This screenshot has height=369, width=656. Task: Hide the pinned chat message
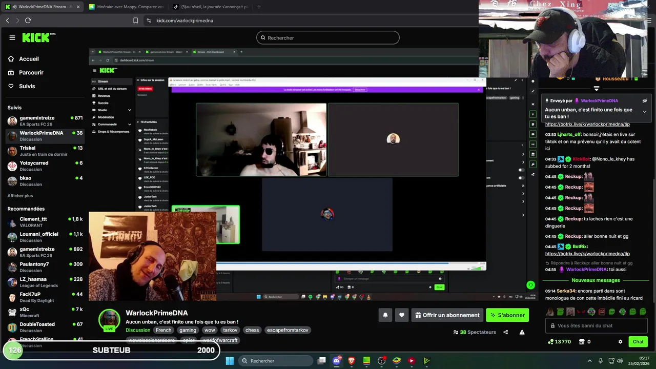[645, 101]
